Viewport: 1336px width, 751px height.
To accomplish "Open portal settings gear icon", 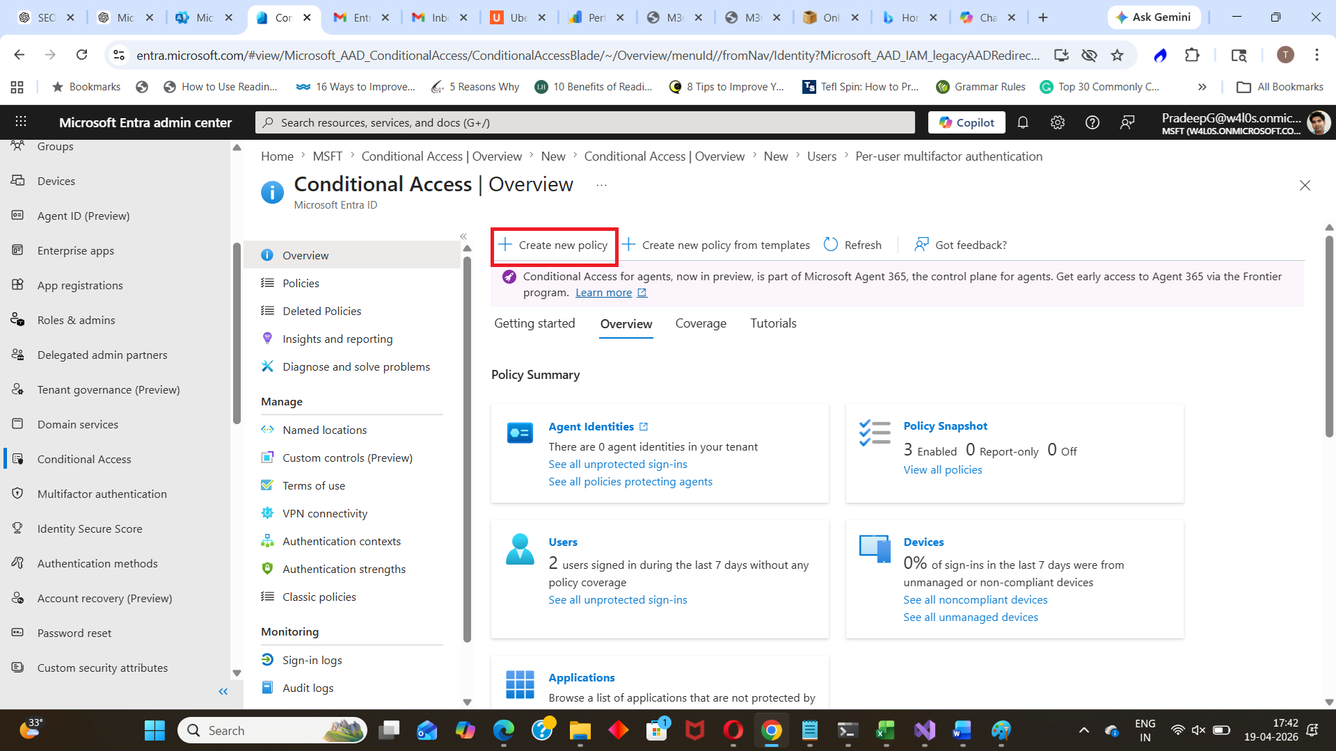I will pos(1057,122).
